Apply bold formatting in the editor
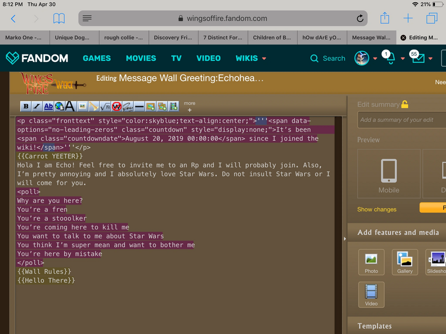446x334 pixels. click(25, 106)
